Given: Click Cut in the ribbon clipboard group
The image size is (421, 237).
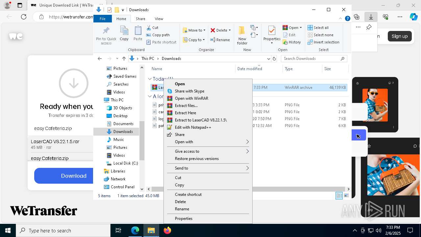Looking at the screenshot, I should [x=152, y=28].
